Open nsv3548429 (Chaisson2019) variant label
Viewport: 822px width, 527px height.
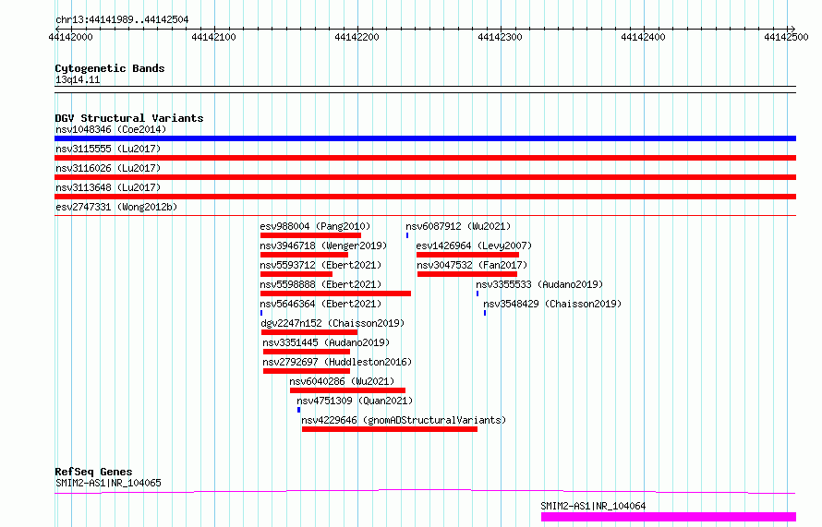coord(552,304)
